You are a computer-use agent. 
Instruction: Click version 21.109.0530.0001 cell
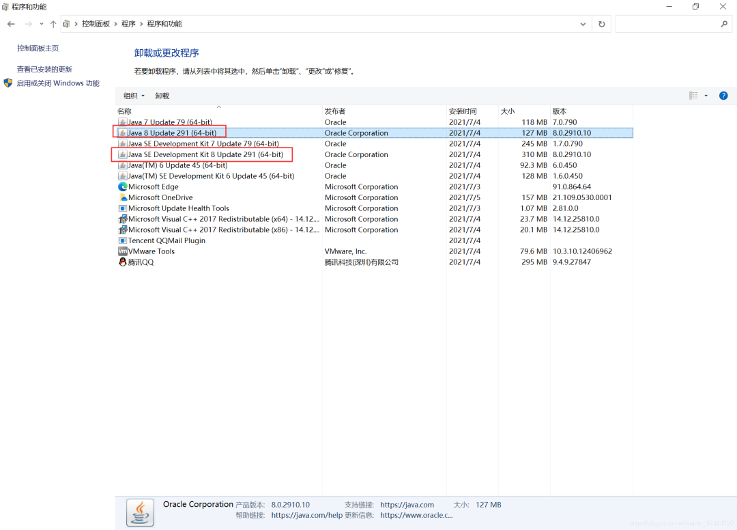point(582,197)
